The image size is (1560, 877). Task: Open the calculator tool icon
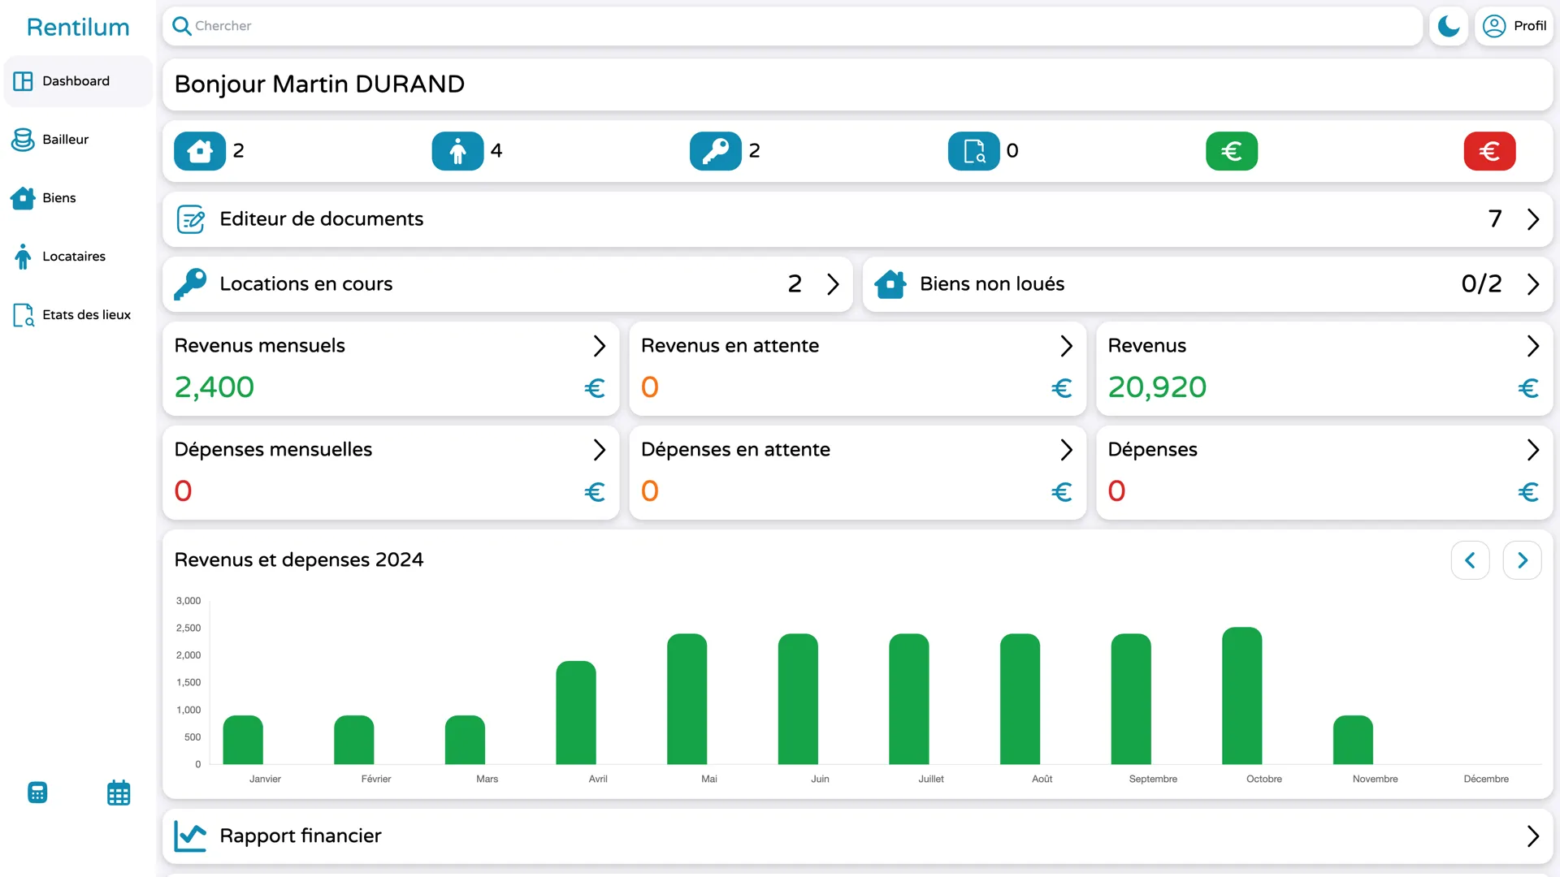(37, 793)
